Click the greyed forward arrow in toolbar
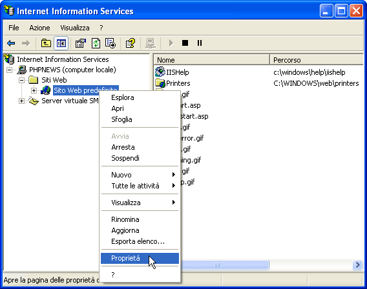 tap(26, 43)
